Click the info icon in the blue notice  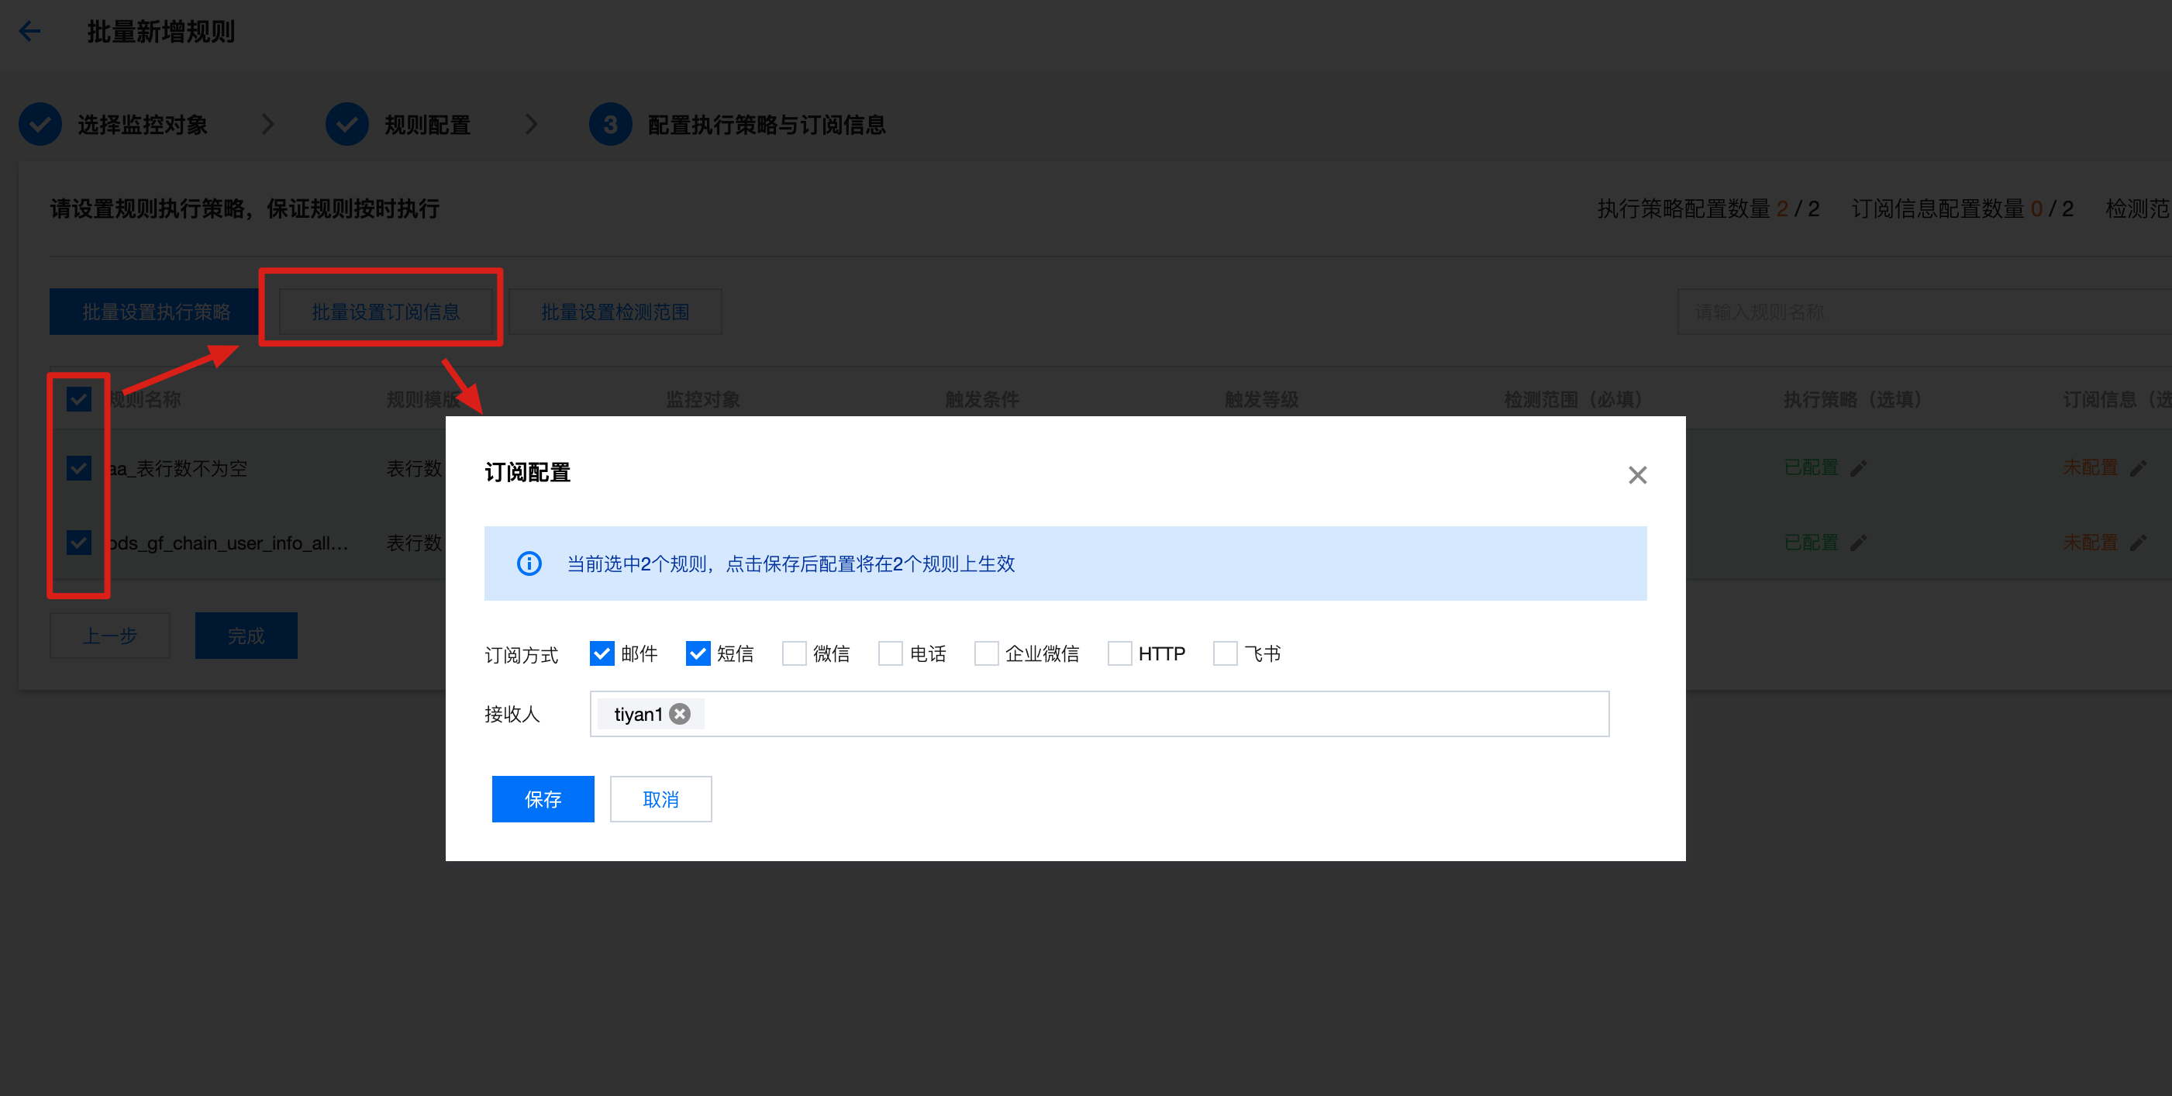(529, 564)
